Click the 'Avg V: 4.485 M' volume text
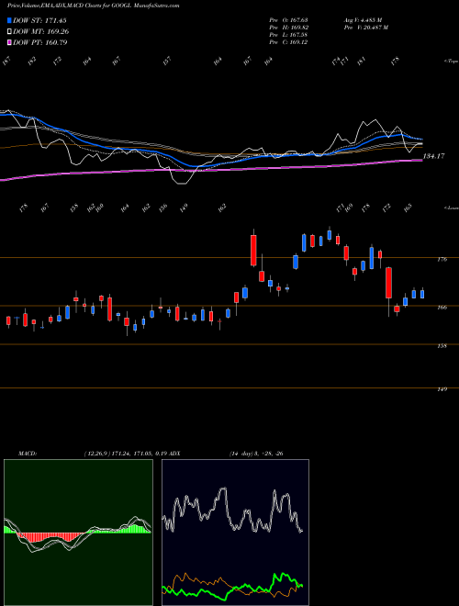This screenshot has height=606, width=459. [x=363, y=20]
